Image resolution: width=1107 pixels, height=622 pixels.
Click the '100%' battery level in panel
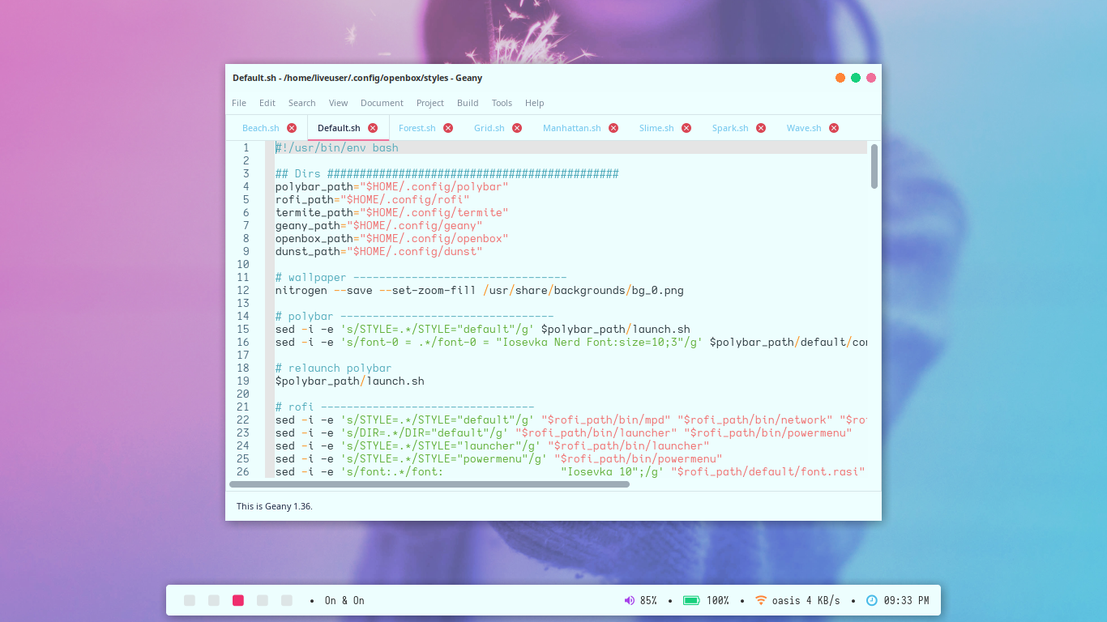[x=717, y=600]
